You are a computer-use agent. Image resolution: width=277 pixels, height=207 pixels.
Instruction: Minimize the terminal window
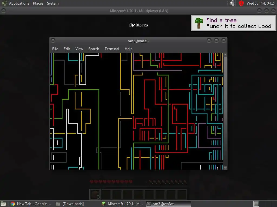click(209, 41)
